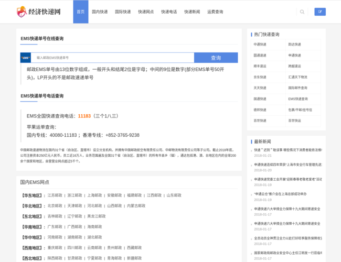This screenshot has height=262, width=341.
Task: Open 圆通速递 in hot queries
Action: pos(260,56)
